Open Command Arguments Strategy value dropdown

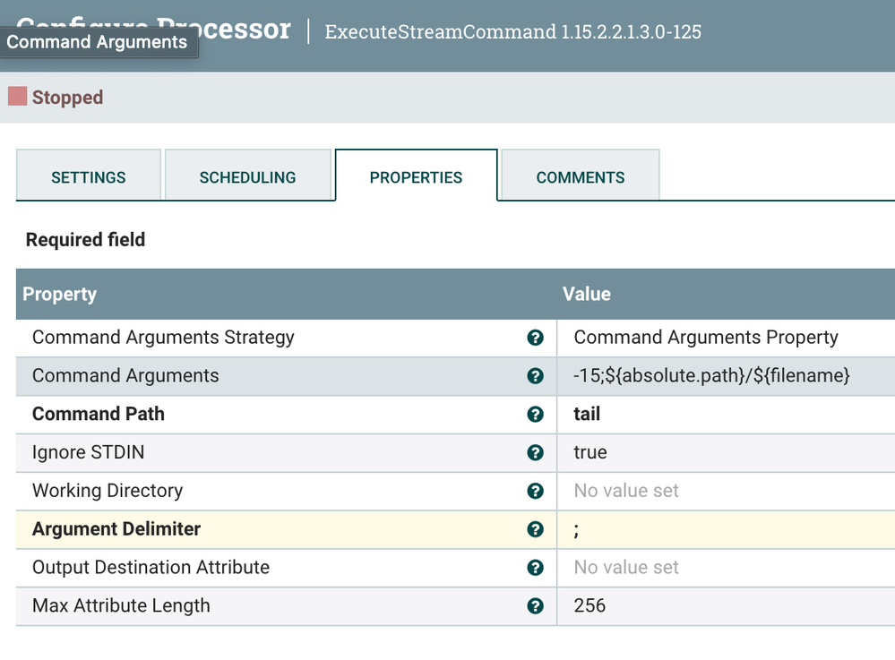726,338
